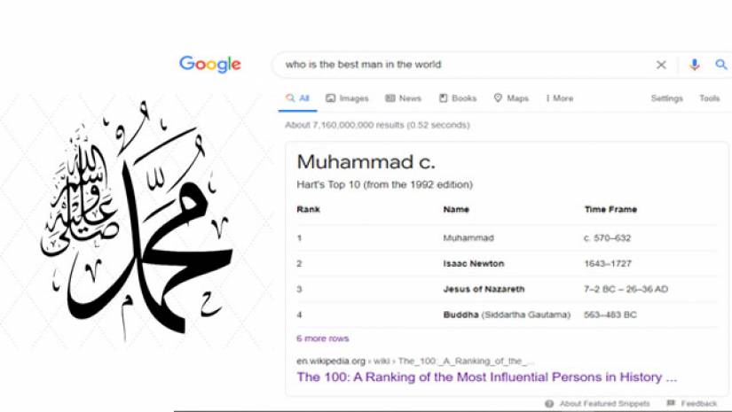This screenshot has width=732, height=412.
Task: Clear the search query with X icon
Action: (661, 65)
